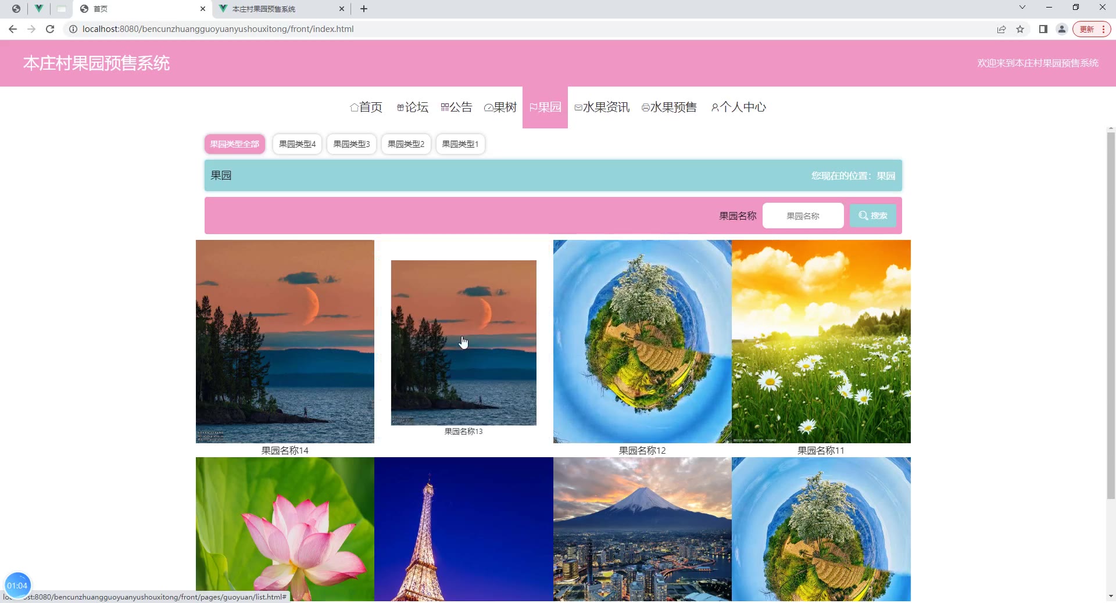Switch to the pinned green V tab
1116x603 pixels.
tap(38, 9)
